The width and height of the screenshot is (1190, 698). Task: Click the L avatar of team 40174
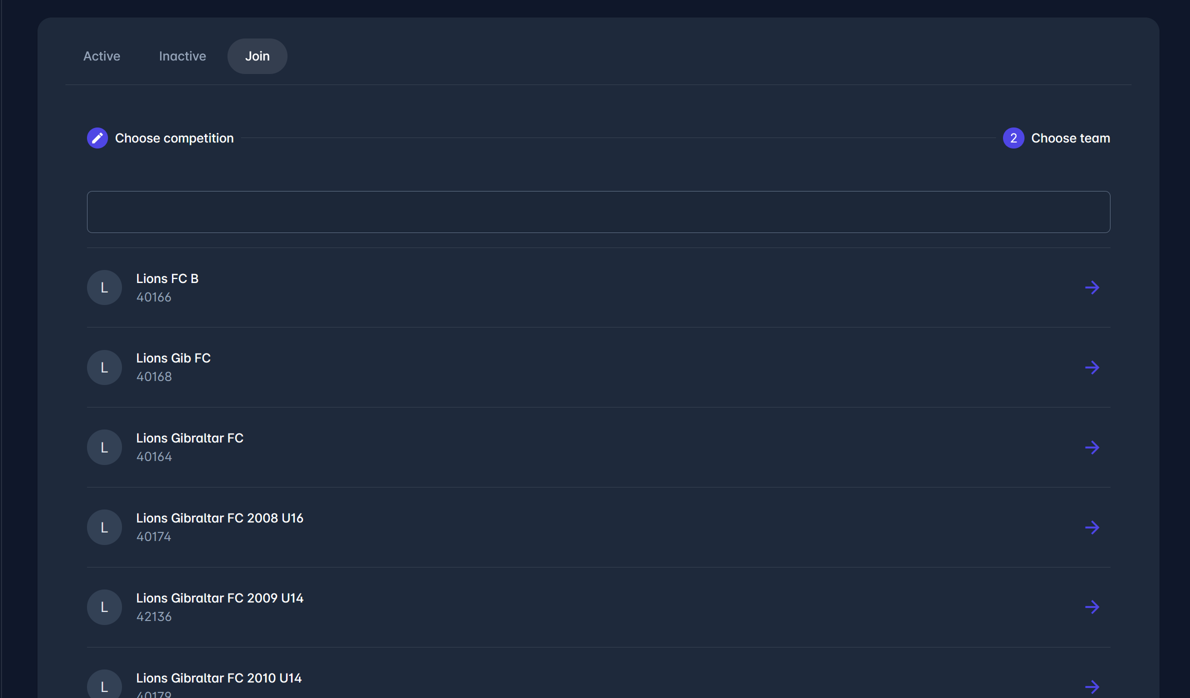[104, 527]
